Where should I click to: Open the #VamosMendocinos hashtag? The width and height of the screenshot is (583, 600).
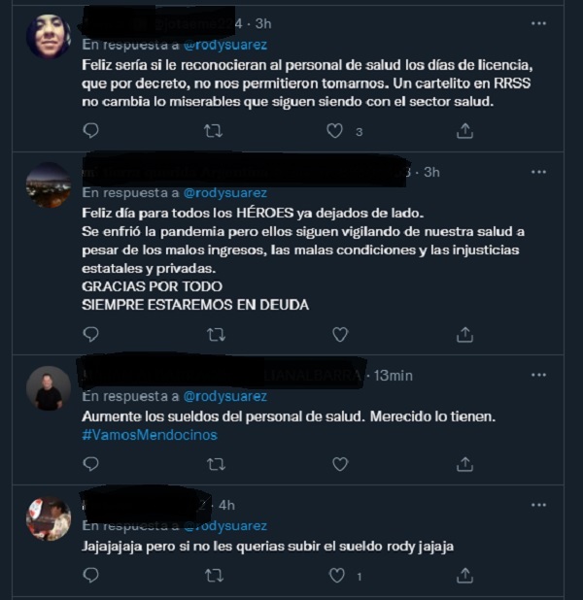coord(150,435)
